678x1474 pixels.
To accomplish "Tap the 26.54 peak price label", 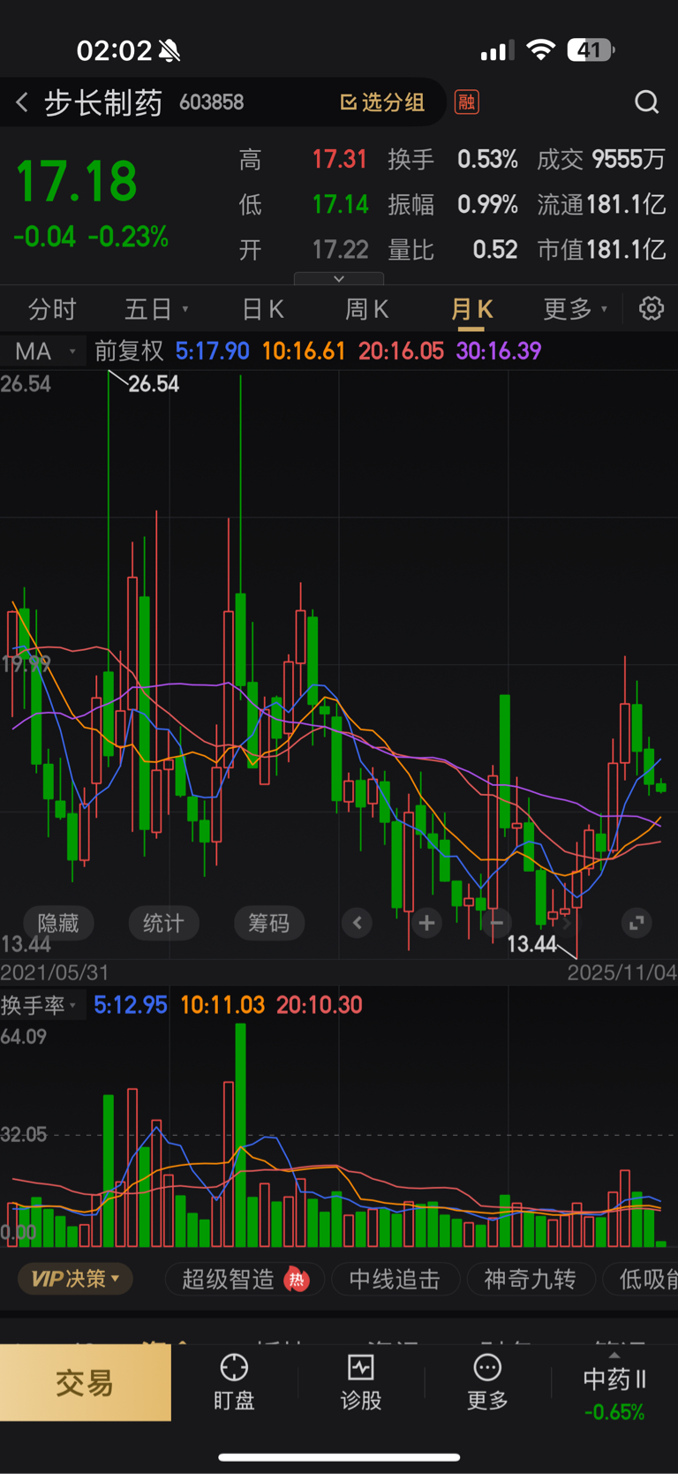I will pos(154,383).
